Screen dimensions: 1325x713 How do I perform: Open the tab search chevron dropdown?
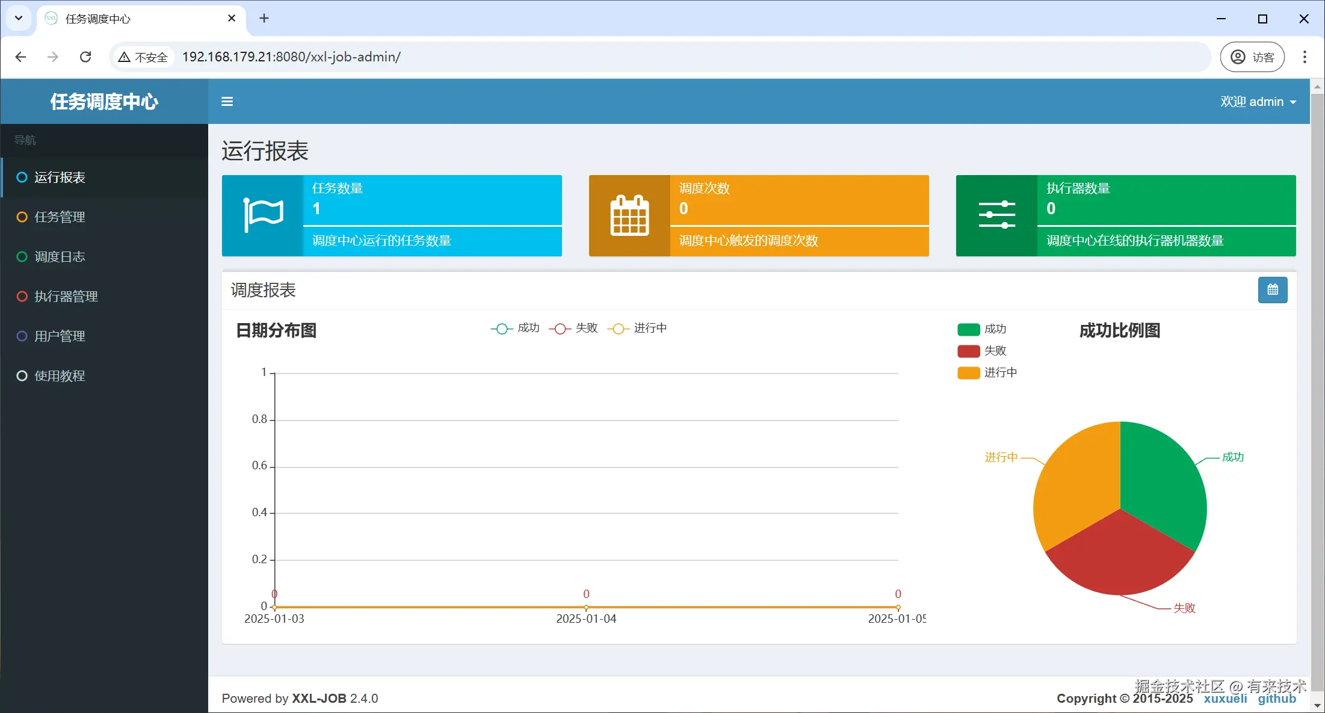point(19,18)
